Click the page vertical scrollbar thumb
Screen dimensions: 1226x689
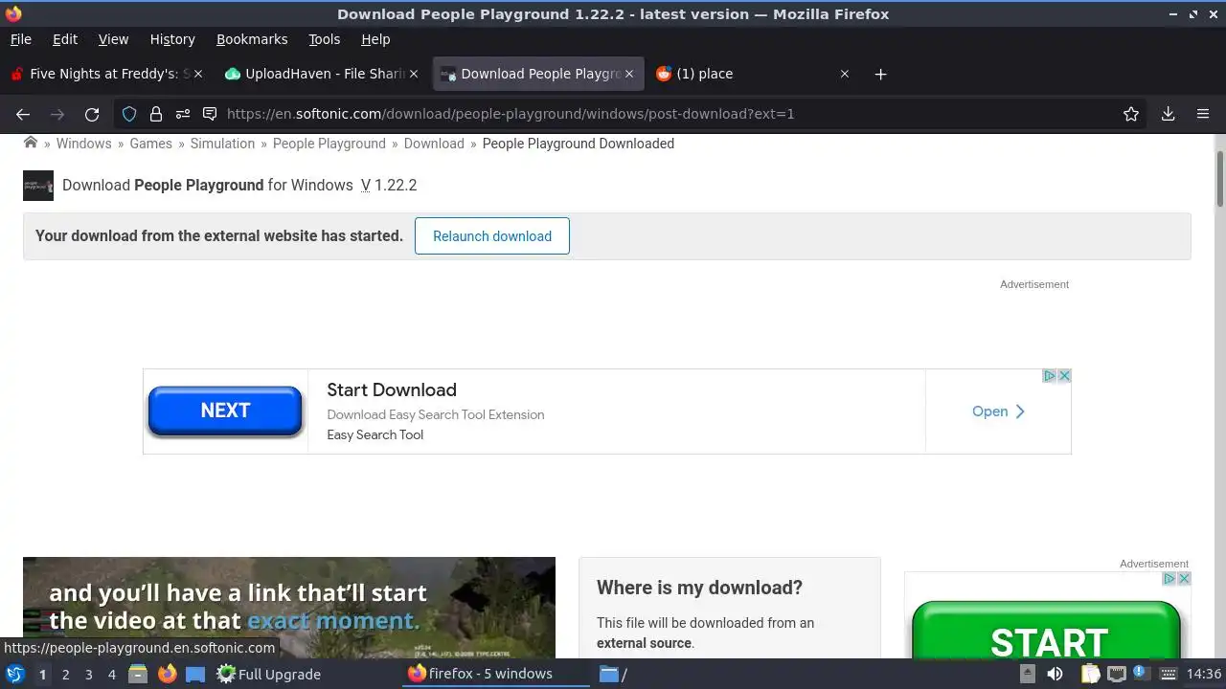pyautogui.click(x=1220, y=178)
